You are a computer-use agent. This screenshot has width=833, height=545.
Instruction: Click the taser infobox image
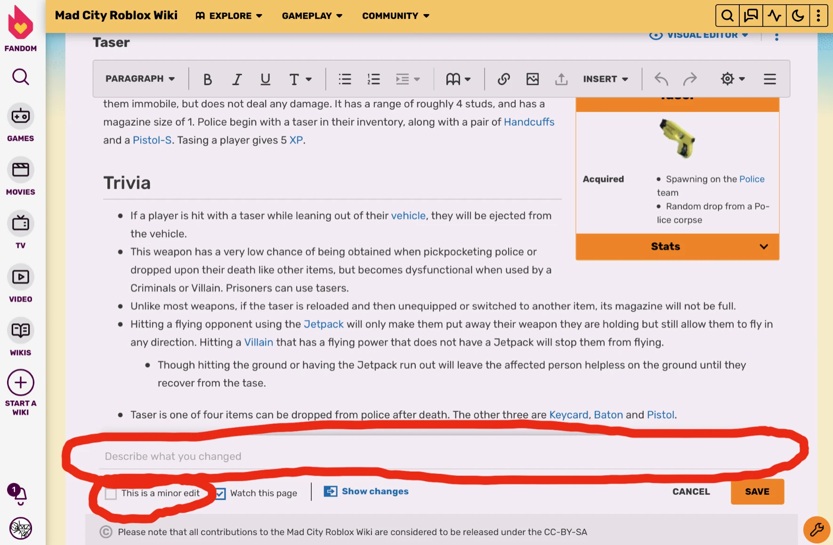(677, 138)
